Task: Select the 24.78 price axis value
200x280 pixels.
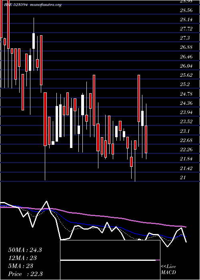Action: coord(186,94)
